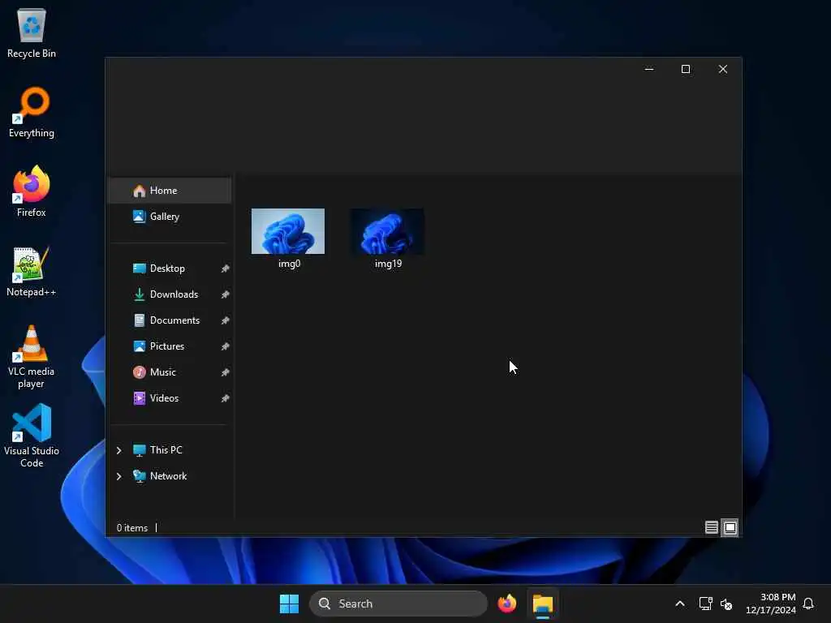Select Recycle Bin on the desktop
Screen dimensions: 831x623
[x=32, y=32]
